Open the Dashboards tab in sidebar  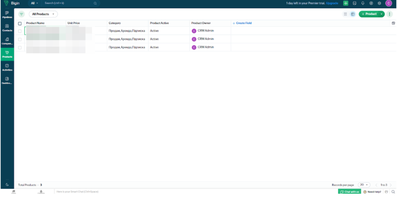pyautogui.click(x=7, y=81)
